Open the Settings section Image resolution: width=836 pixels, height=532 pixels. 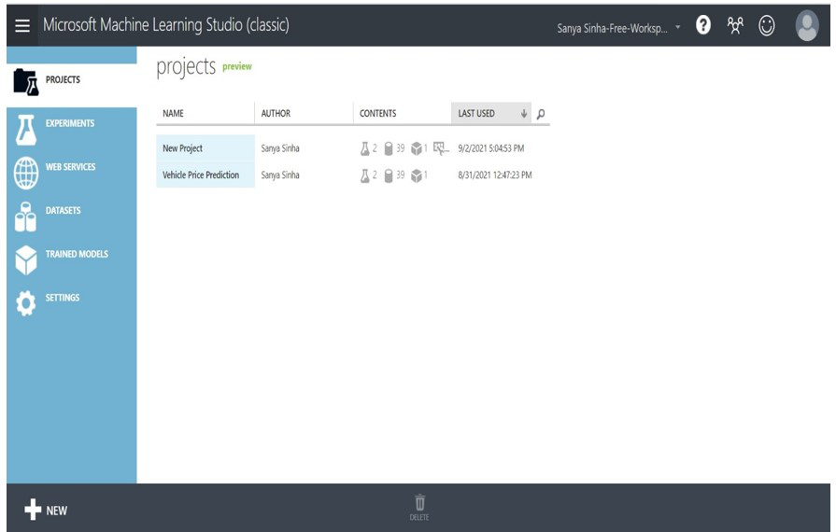tap(62, 298)
